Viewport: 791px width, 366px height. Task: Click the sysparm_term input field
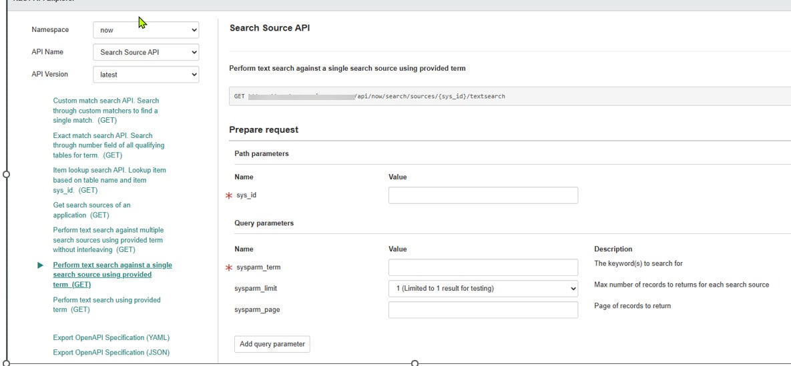coord(483,267)
